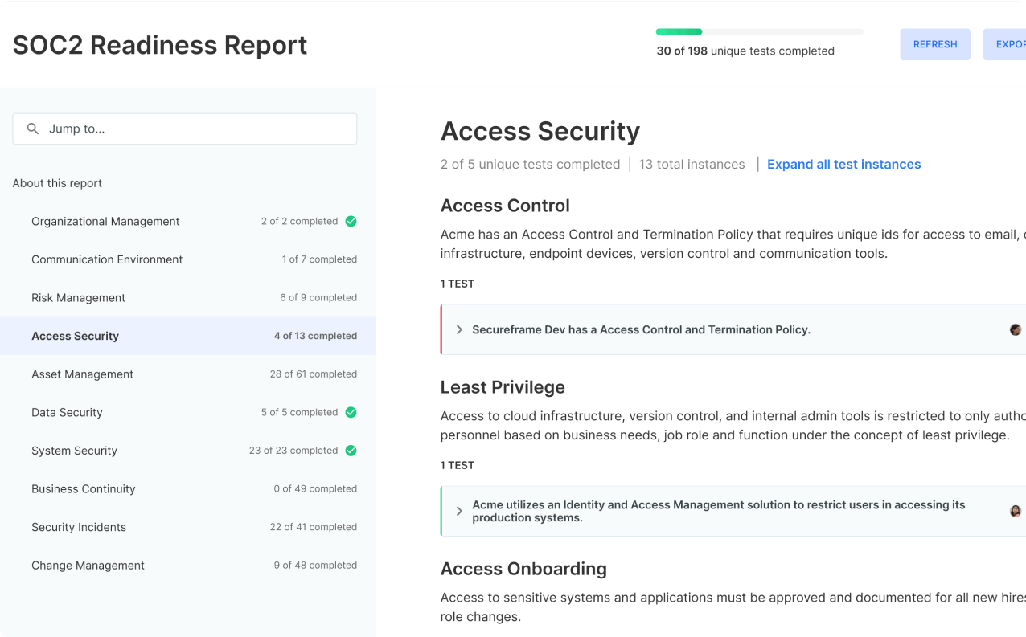The width and height of the screenshot is (1026, 637).
Task: Open Security Incidents in the sidebar
Action: coord(79,527)
